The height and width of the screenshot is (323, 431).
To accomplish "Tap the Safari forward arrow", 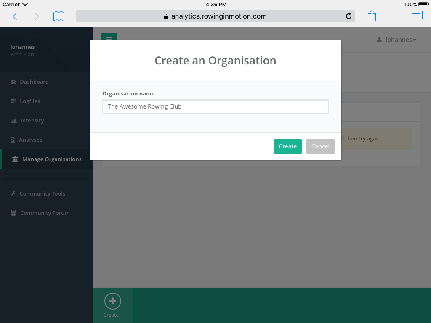I will click(x=37, y=16).
